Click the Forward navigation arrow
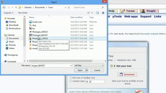 (x=9, y=7)
